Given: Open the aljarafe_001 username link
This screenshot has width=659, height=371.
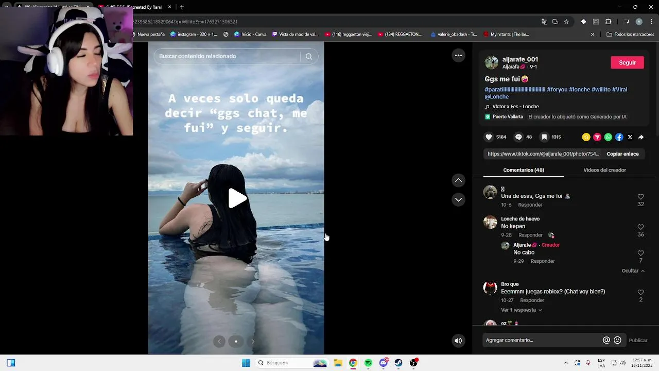Looking at the screenshot, I should (x=520, y=59).
